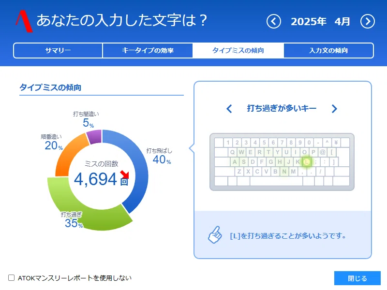
Task: Click the pointing hand hint icon
Action: [215, 235]
